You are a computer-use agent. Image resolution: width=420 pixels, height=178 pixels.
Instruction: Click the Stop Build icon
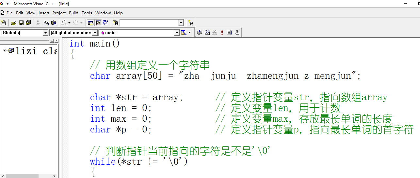click(x=215, y=33)
